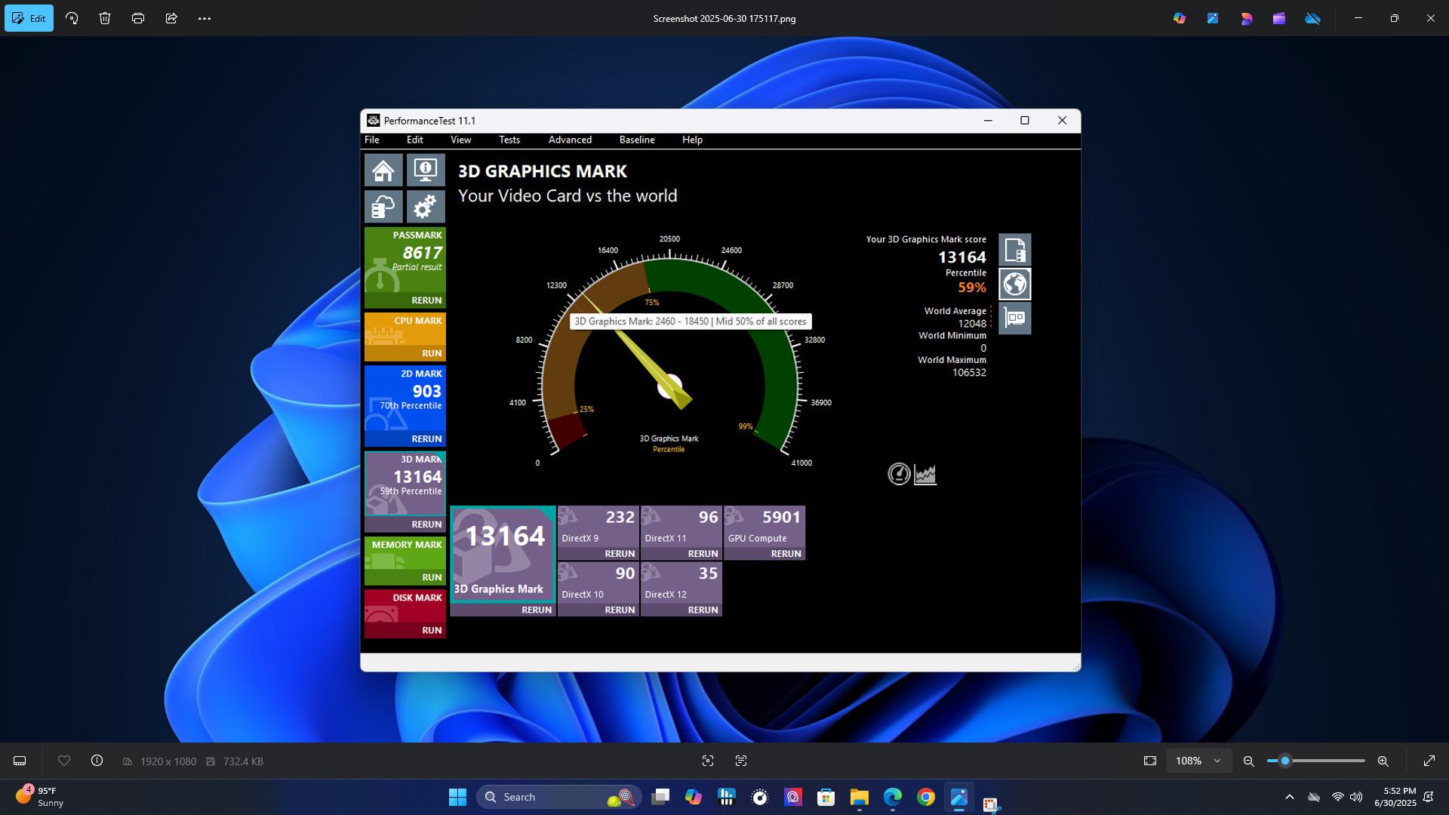Screen dimensions: 1449x815
Task: Open the Windows Start menu
Action: [x=457, y=797]
